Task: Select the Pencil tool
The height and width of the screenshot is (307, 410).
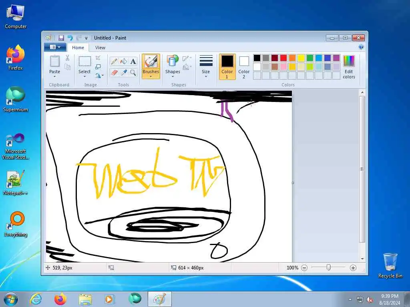Action: [x=114, y=61]
